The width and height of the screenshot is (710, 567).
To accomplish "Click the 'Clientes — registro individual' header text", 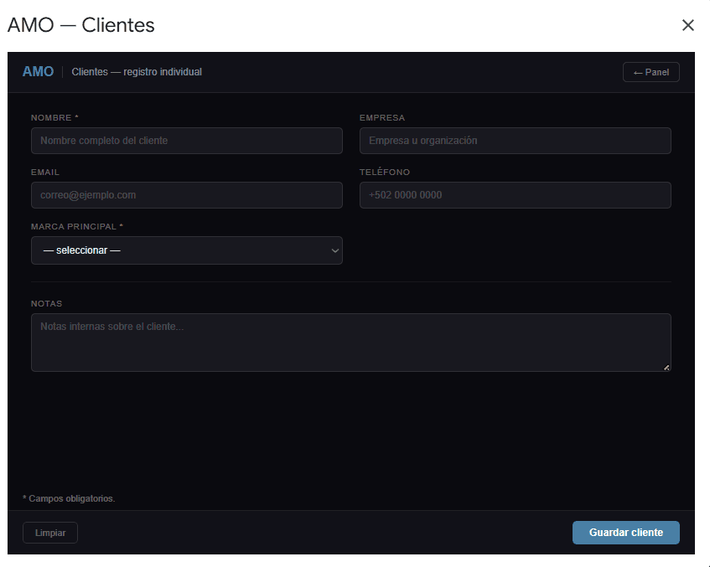I will 137,72.
